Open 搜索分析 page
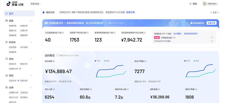Screen dimensions: 229x103 (x=24, y=64)
